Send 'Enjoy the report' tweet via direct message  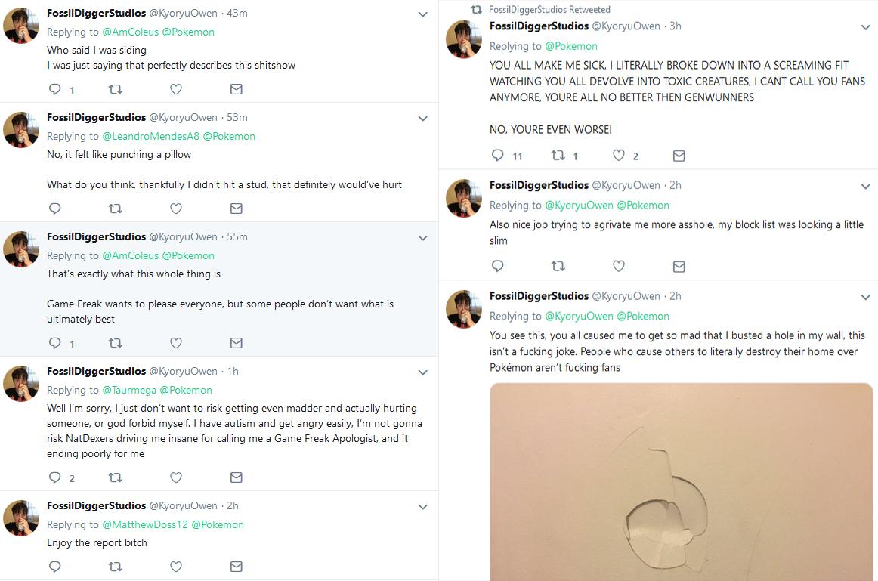pos(236,567)
